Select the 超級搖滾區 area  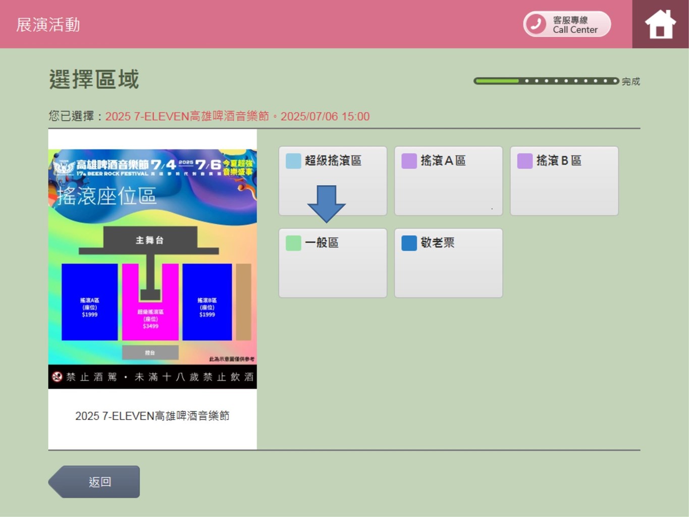(333, 181)
